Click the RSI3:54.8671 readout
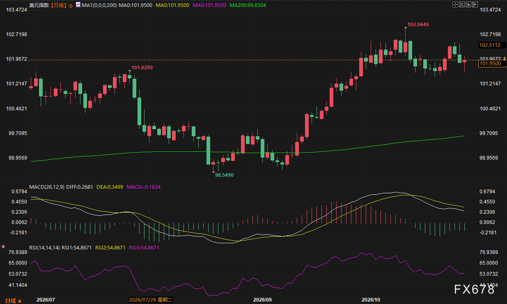507x304 pixels. 144,248
